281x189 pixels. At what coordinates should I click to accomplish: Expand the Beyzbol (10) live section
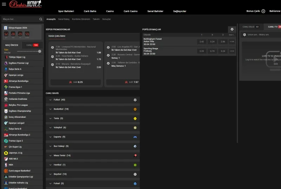tap(93, 174)
